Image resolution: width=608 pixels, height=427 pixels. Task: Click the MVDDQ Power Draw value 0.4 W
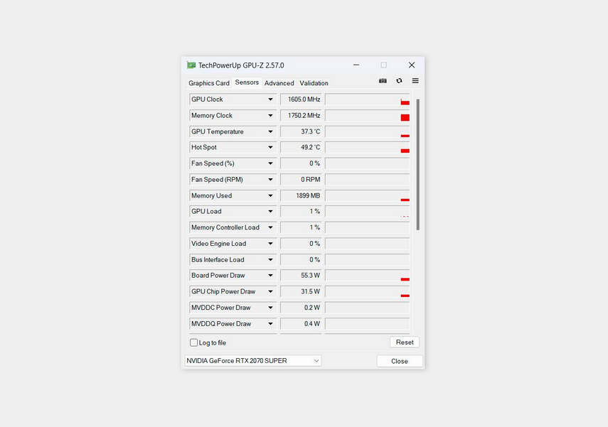[x=301, y=324]
